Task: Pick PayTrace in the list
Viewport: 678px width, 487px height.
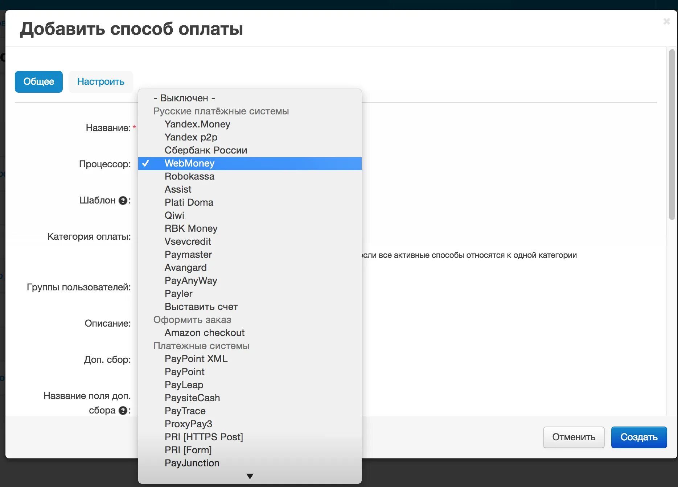Action: pos(250,411)
